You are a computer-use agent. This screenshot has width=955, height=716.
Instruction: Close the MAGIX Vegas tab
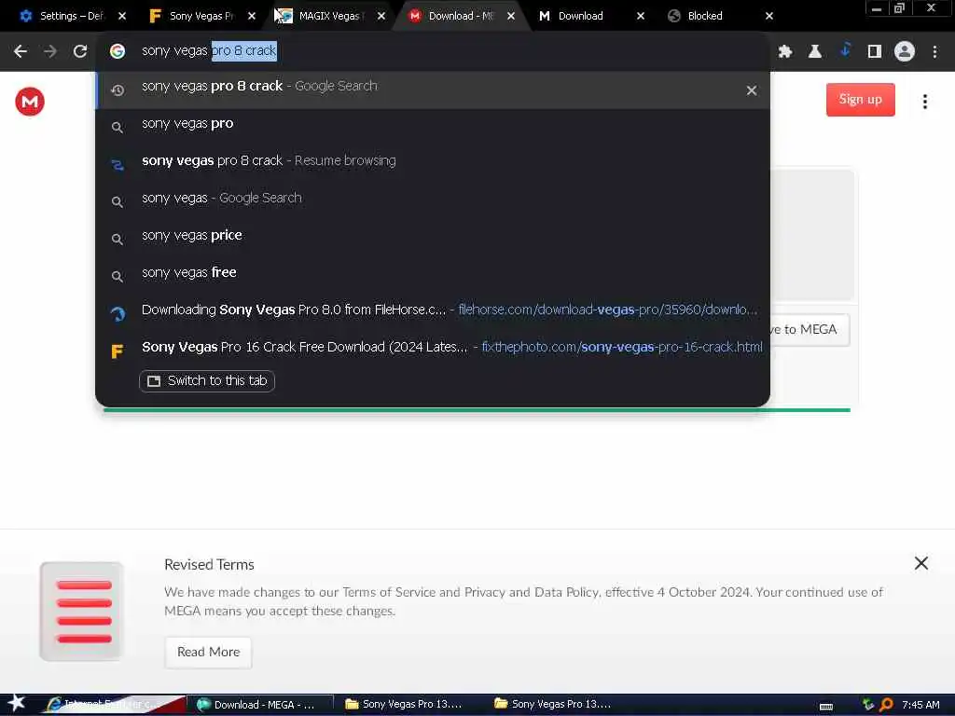381,16
